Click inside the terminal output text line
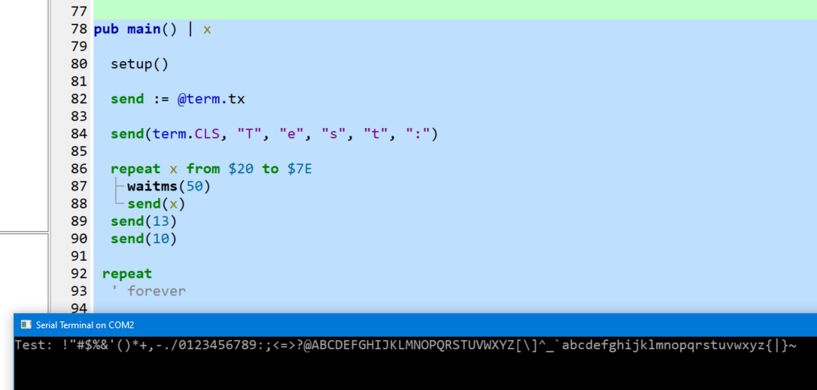Screen dimensions: 817x390 click(405, 346)
